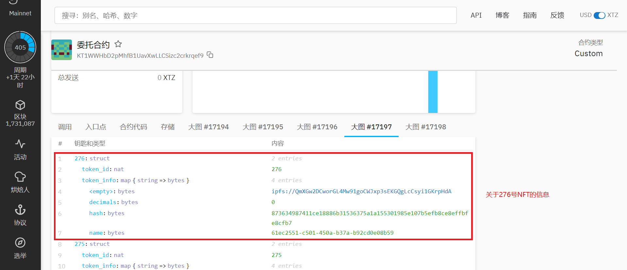Screen dimensions: 627x270
Task: Open the 指南 guide link
Action: coord(530,15)
